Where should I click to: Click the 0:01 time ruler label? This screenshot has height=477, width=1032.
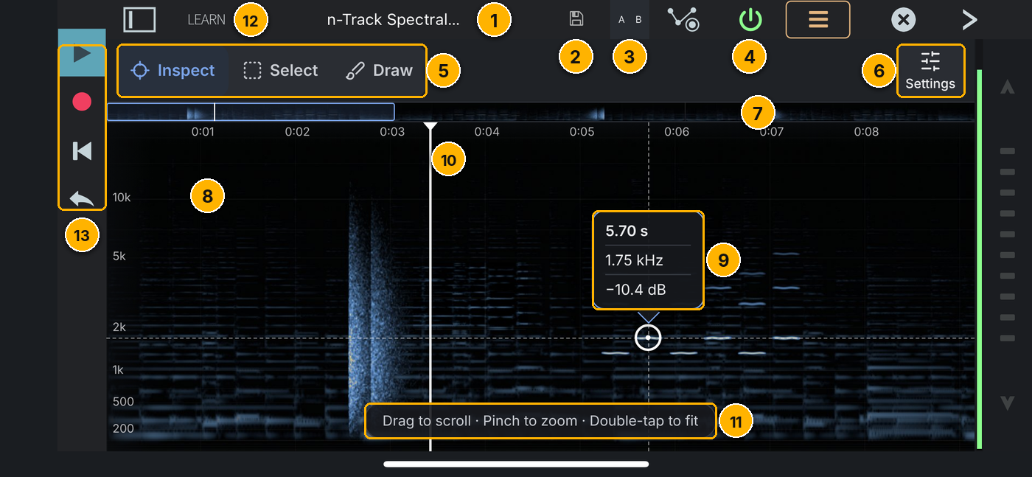click(203, 132)
